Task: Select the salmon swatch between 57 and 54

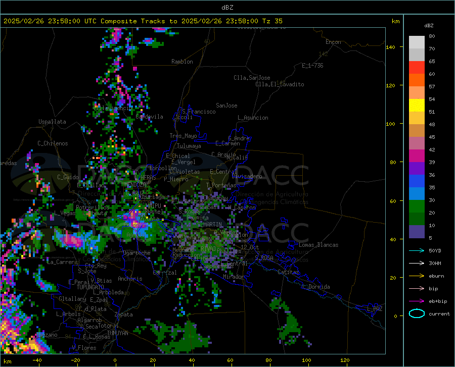Action: 417,93
